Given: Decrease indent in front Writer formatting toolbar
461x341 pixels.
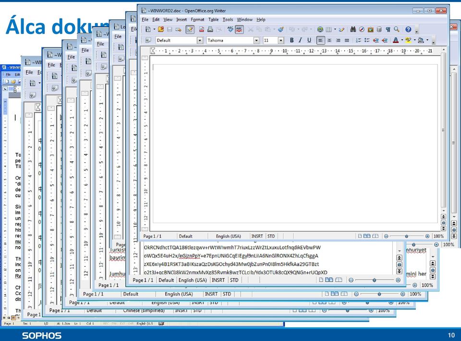Looking at the screenshot, I should (376, 40).
